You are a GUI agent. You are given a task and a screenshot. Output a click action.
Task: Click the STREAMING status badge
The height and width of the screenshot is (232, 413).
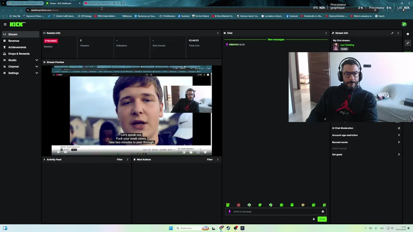pyautogui.click(x=51, y=41)
